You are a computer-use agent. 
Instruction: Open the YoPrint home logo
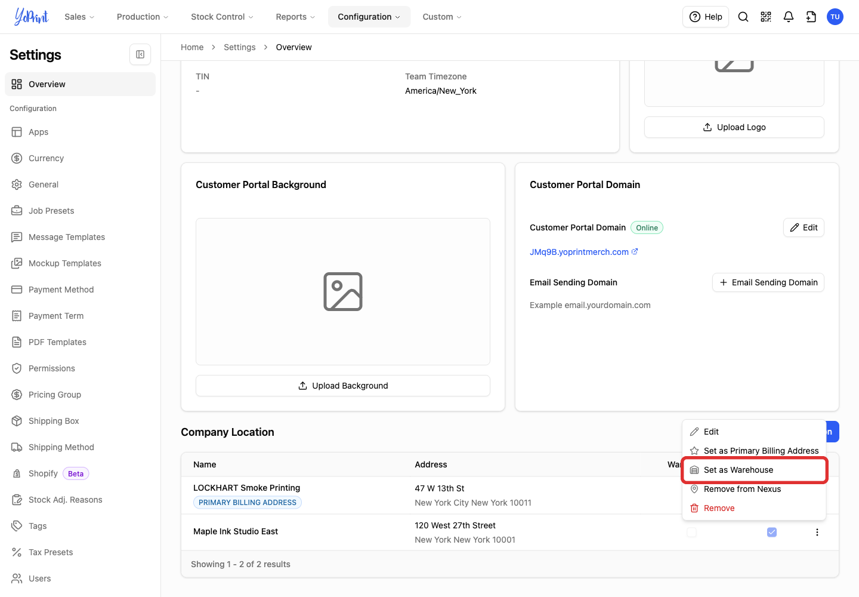click(x=31, y=17)
